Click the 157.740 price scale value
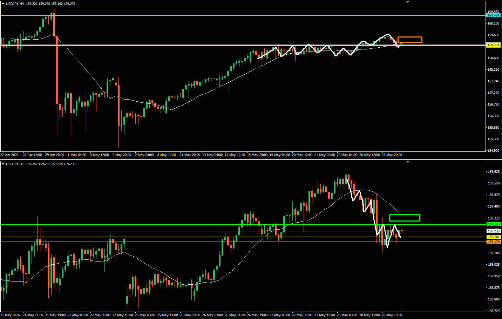 pos(493,81)
